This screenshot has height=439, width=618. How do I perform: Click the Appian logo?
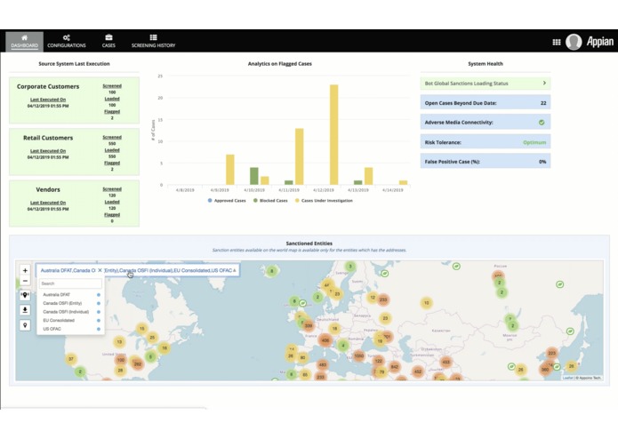600,42
